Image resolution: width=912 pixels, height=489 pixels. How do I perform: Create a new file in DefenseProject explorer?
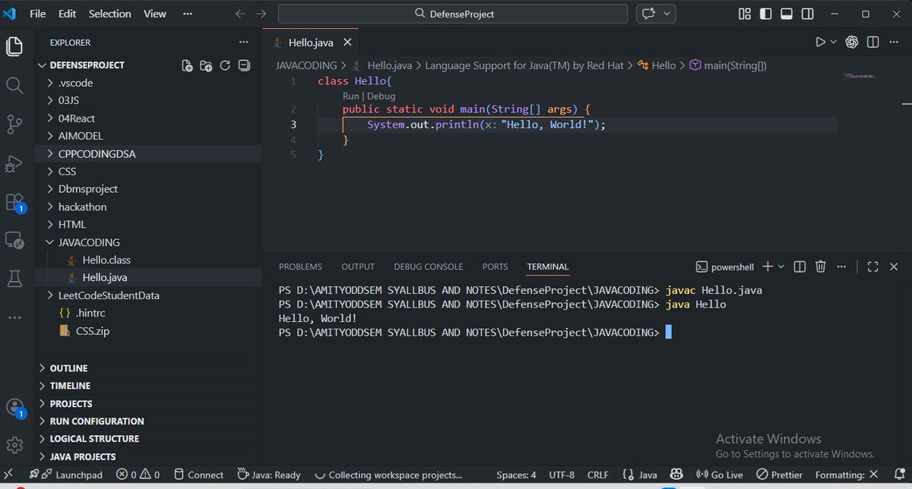(187, 66)
